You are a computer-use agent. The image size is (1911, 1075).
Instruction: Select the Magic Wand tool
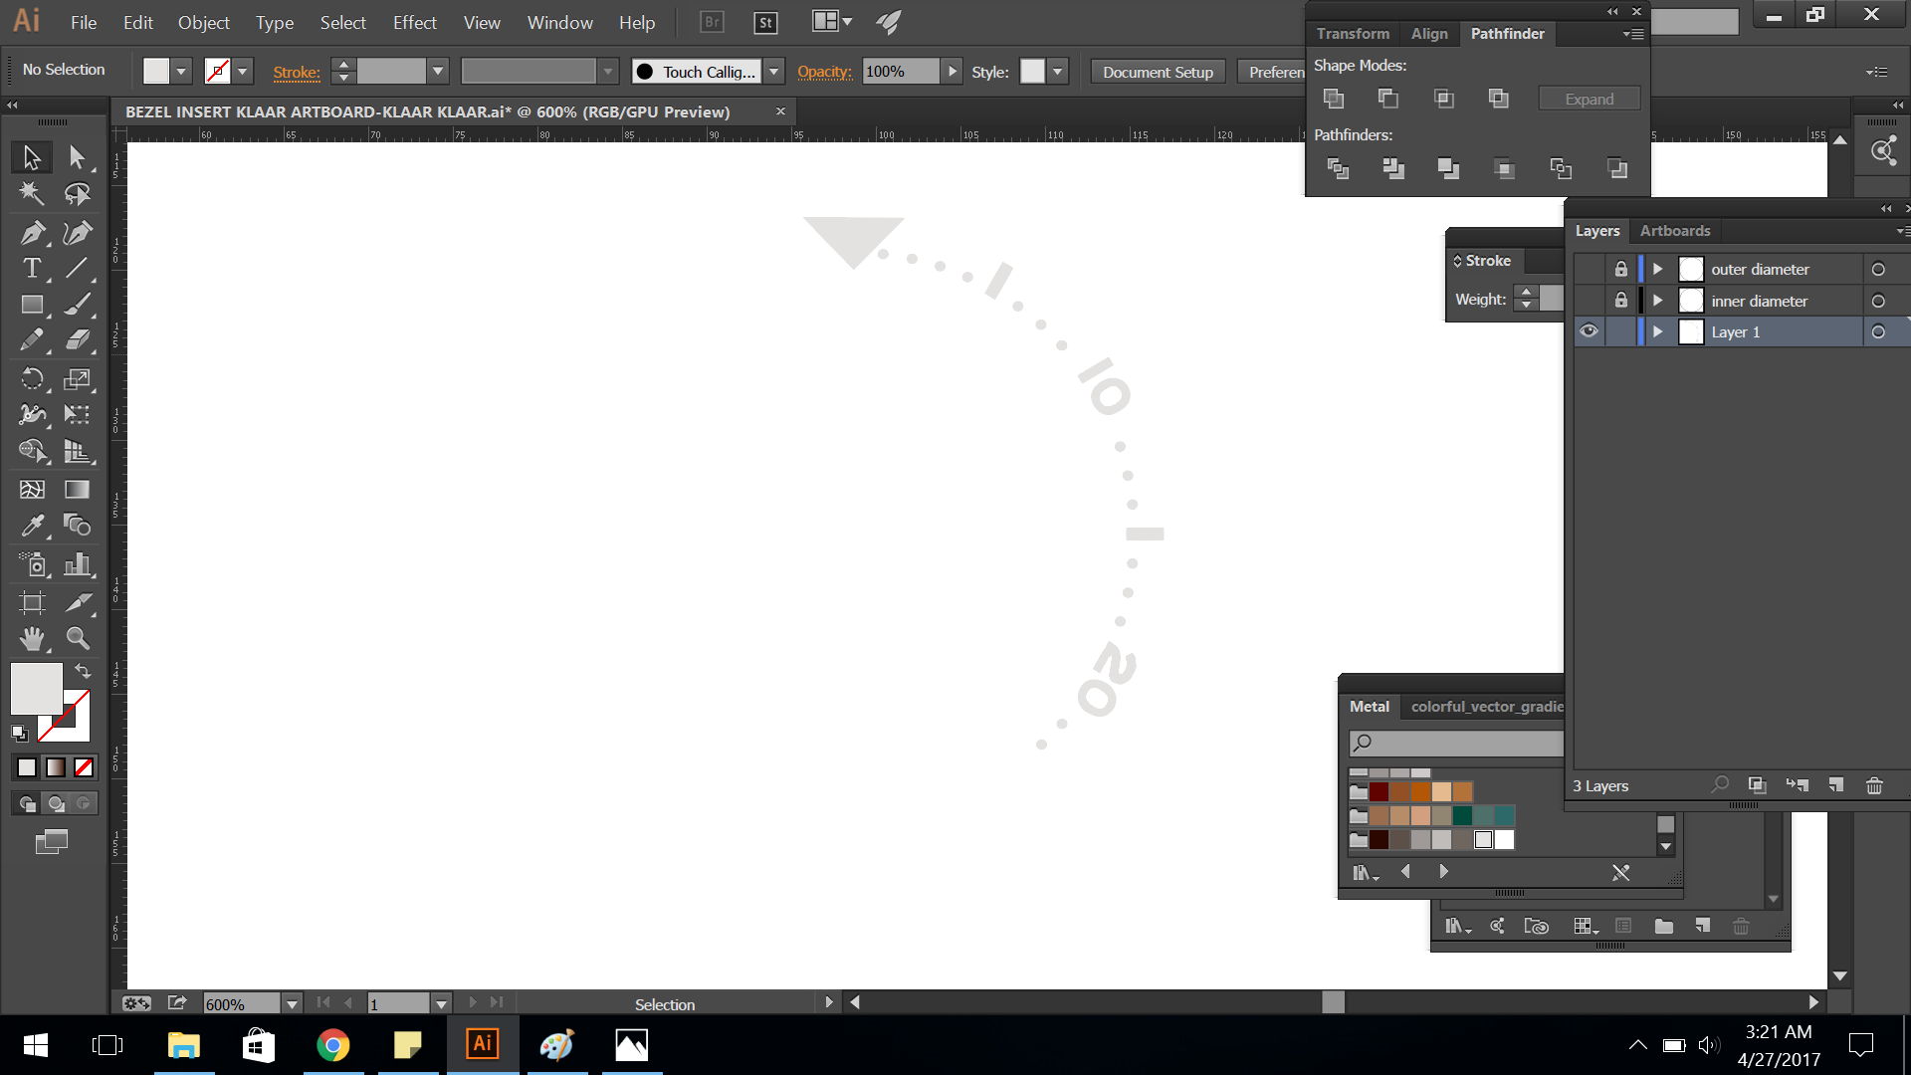coord(32,194)
